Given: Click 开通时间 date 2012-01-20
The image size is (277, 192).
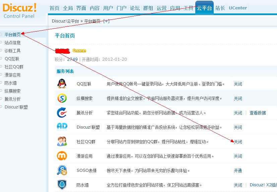Looking at the screenshot, I should click(x=115, y=59).
